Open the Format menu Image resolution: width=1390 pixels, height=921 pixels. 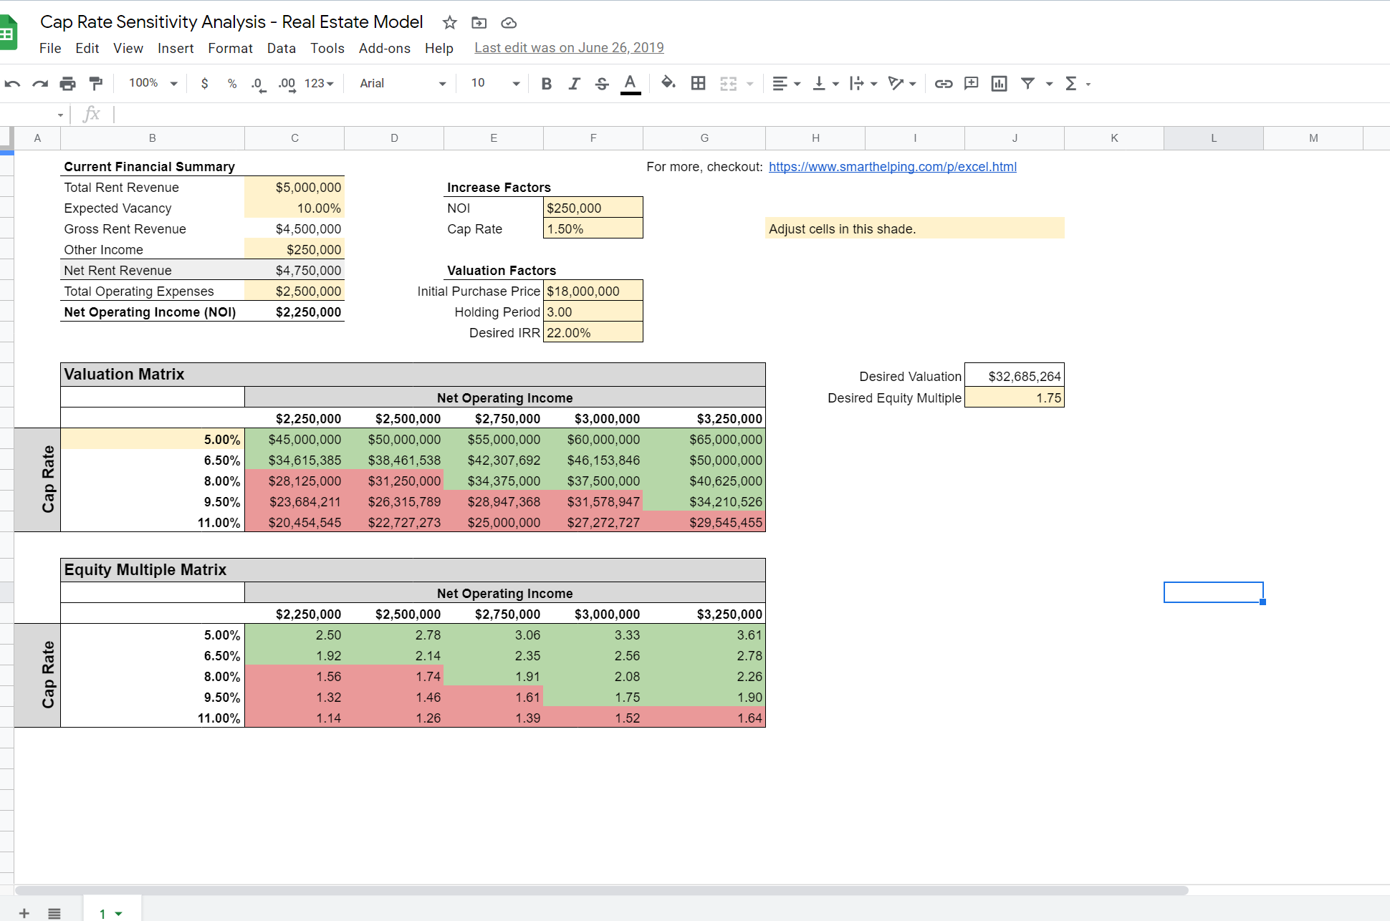[x=230, y=48]
